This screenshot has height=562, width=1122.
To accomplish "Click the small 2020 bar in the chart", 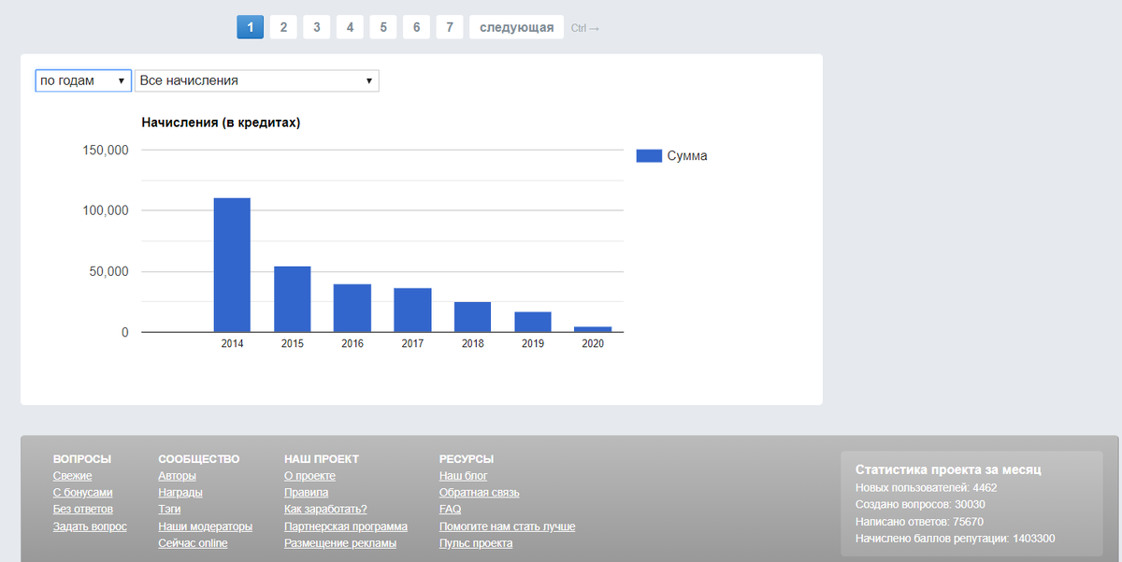I will [x=593, y=329].
